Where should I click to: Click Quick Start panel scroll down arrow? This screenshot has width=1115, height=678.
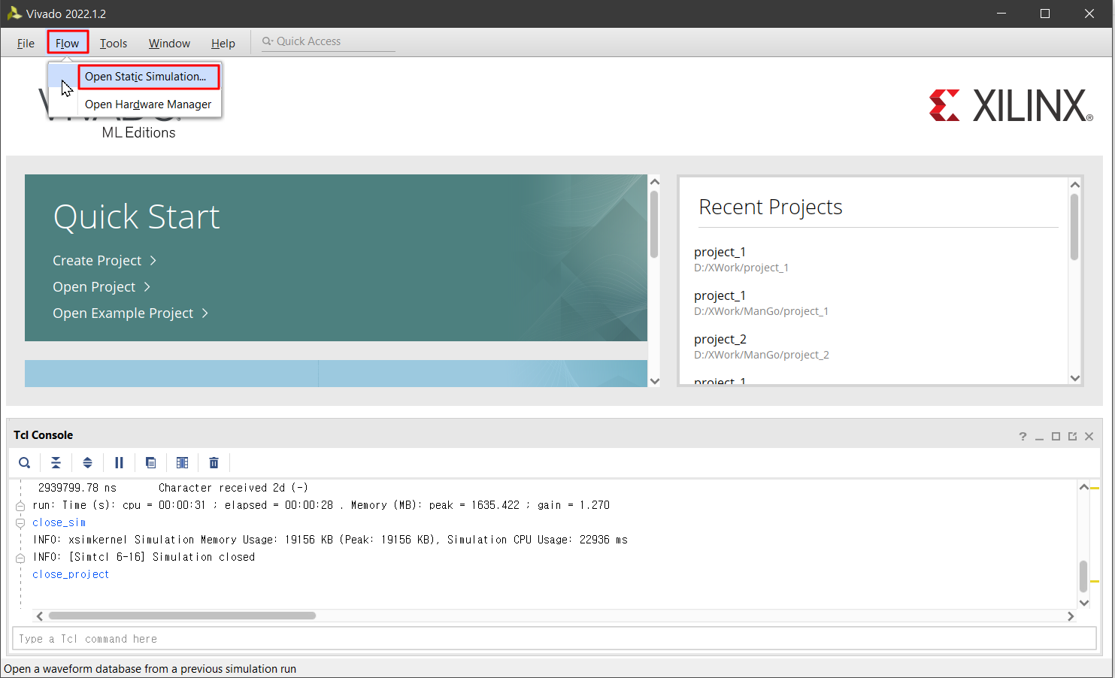click(x=654, y=381)
